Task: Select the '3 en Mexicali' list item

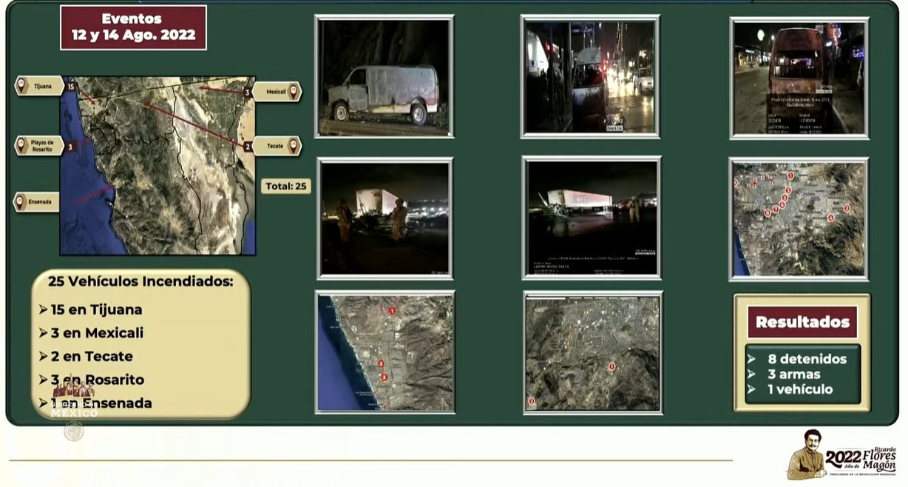Action: coord(97,333)
